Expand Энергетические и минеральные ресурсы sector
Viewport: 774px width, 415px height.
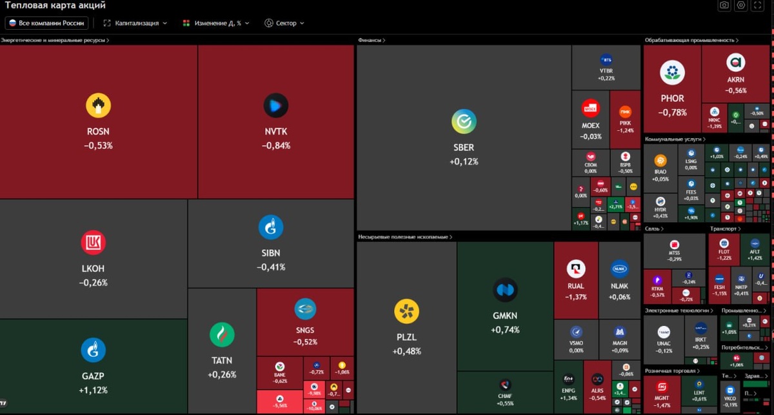(55, 40)
